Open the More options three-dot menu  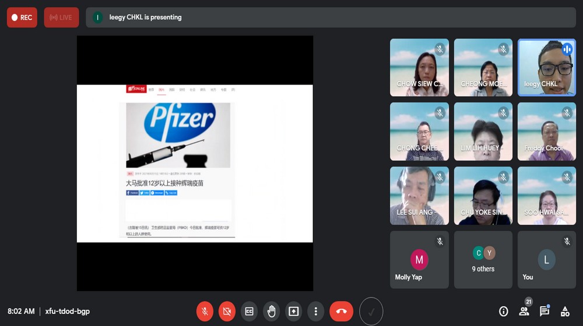coord(315,311)
